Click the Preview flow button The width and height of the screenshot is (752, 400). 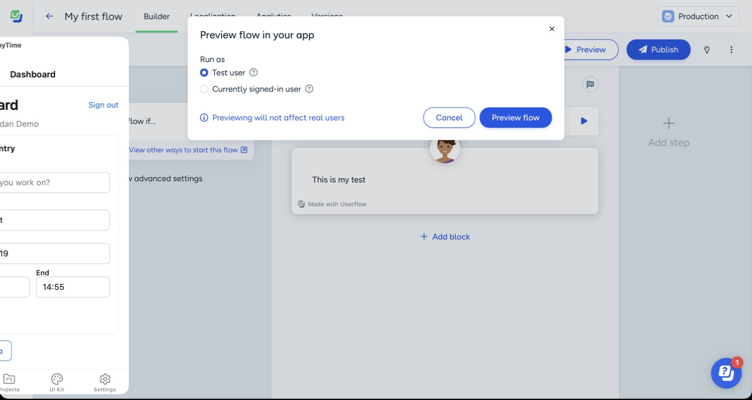pyautogui.click(x=516, y=117)
